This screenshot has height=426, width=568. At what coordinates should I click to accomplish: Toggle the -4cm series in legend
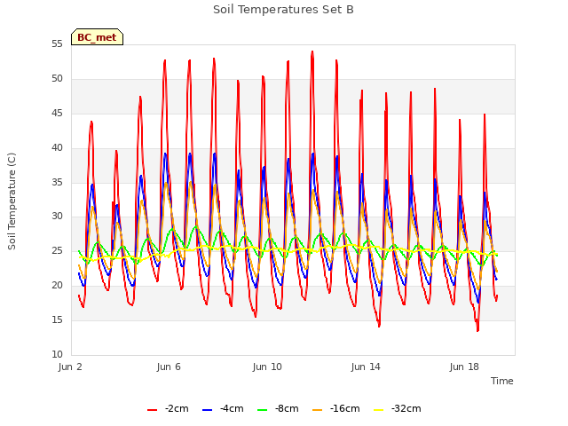point(223,409)
